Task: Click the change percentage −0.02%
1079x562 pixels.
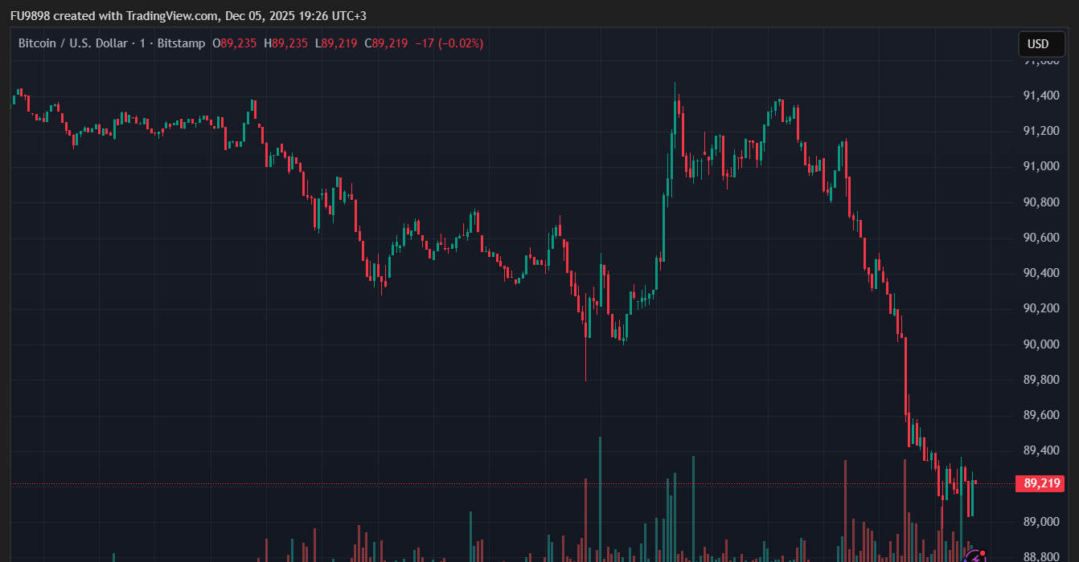Action: click(459, 43)
